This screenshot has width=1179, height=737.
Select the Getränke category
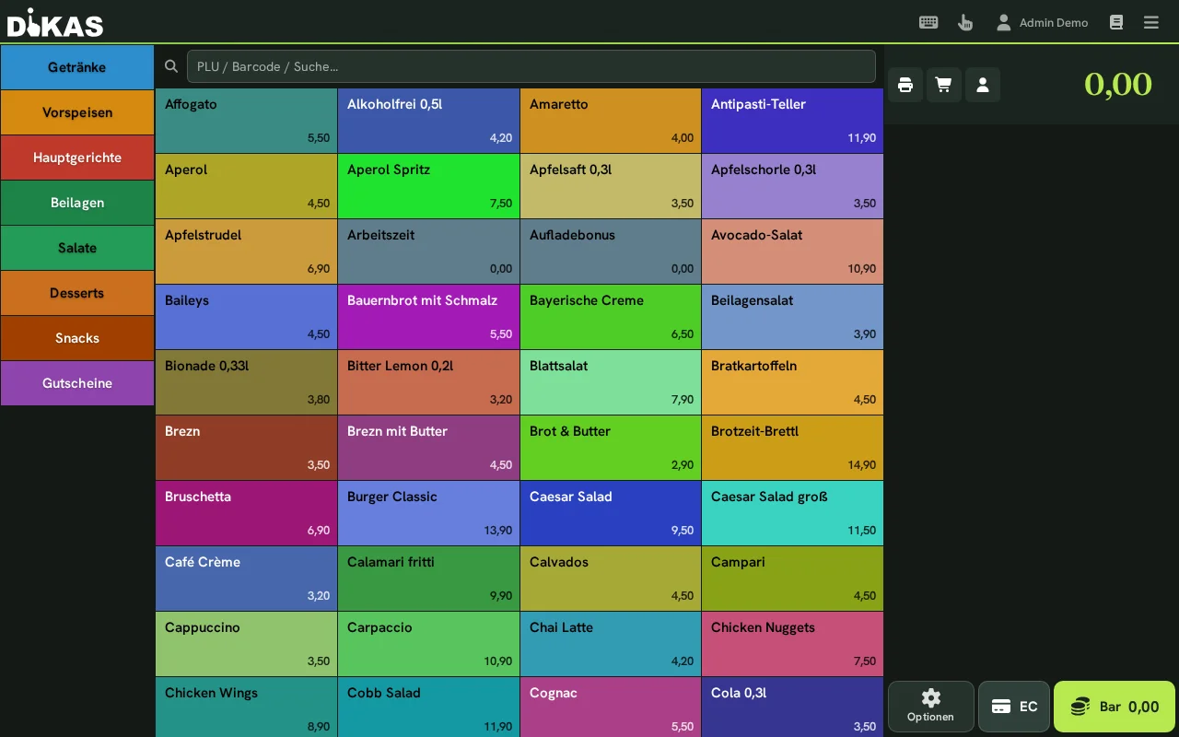(x=77, y=67)
